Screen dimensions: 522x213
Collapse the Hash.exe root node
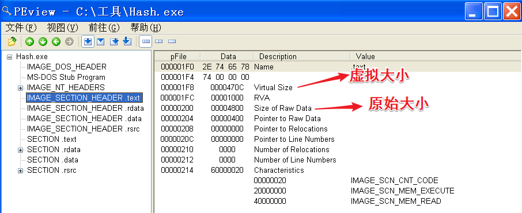[x=9, y=57]
